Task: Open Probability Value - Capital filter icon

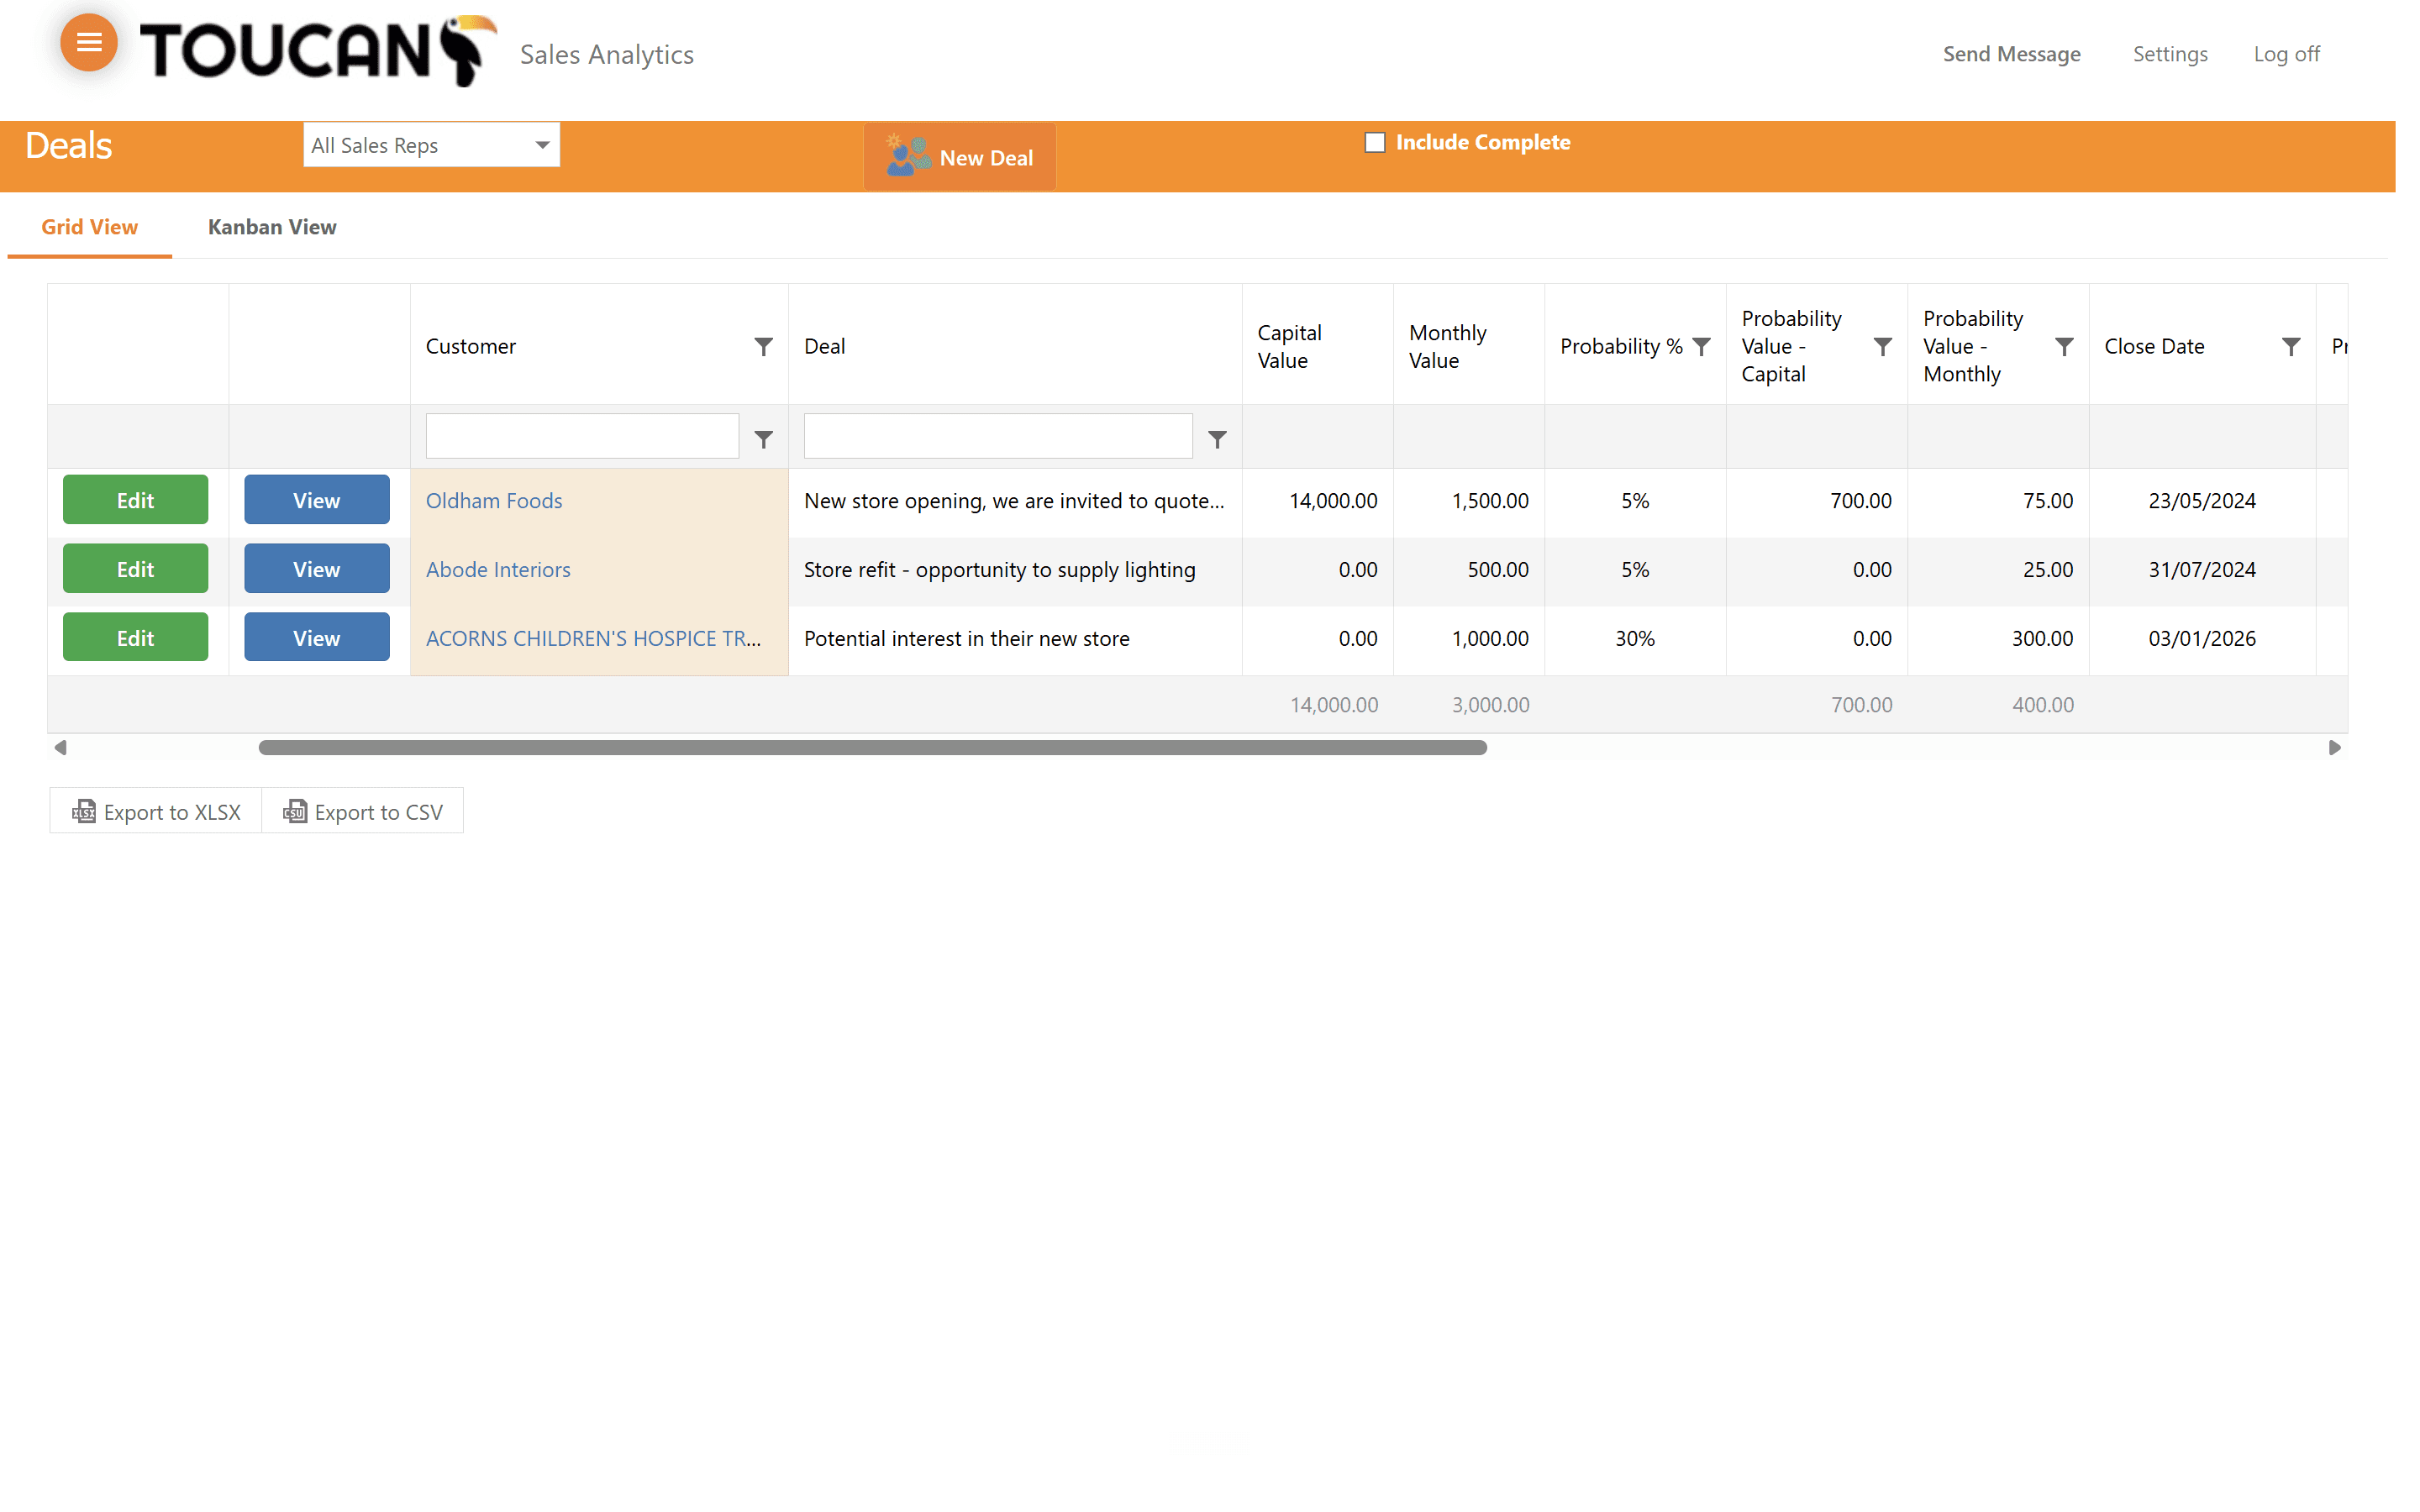Action: coord(1882,346)
